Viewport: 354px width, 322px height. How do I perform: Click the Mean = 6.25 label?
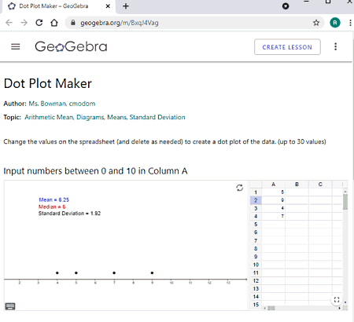pyautogui.click(x=53, y=199)
